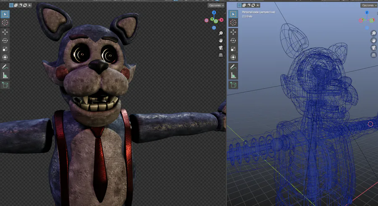Toggle camera view icon in left viewport
The width and height of the screenshot is (378, 206).
[220, 48]
